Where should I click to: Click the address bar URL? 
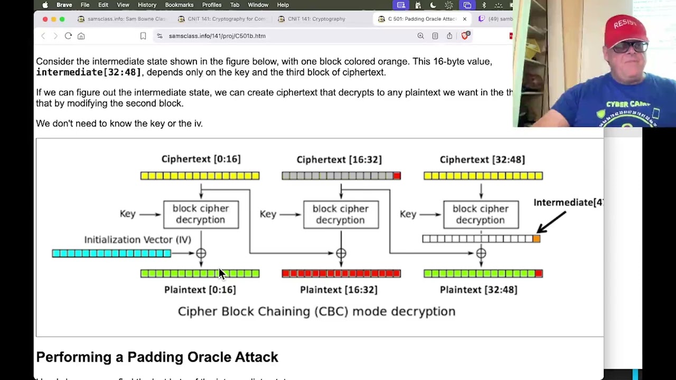[x=217, y=36]
